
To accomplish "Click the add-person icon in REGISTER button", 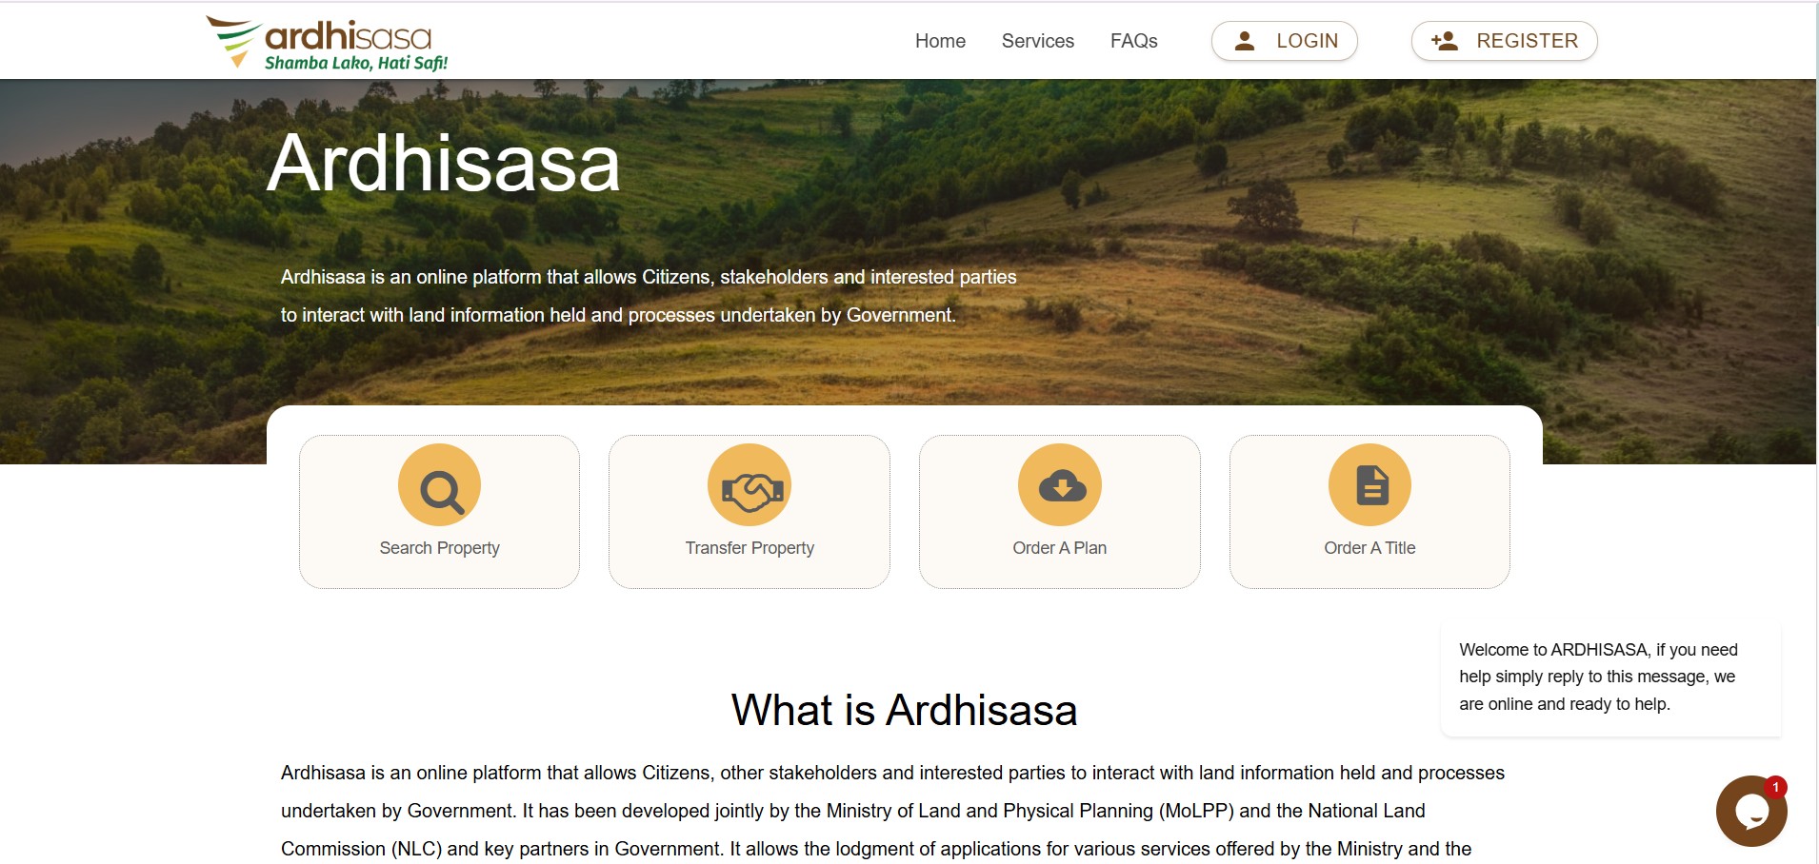I will pyautogui.click(x=1445, y=41).
